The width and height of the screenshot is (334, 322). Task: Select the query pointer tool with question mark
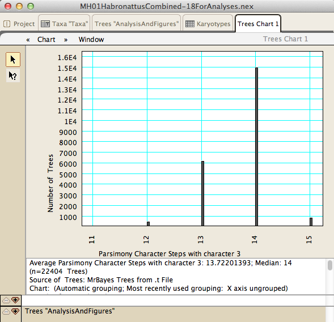click(13, 75)
